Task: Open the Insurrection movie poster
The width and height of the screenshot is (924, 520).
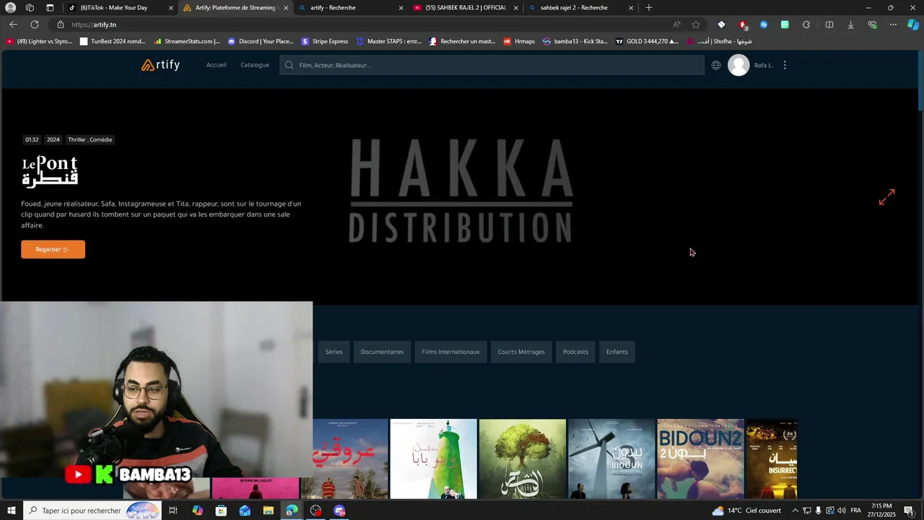Action: [772, 459]
